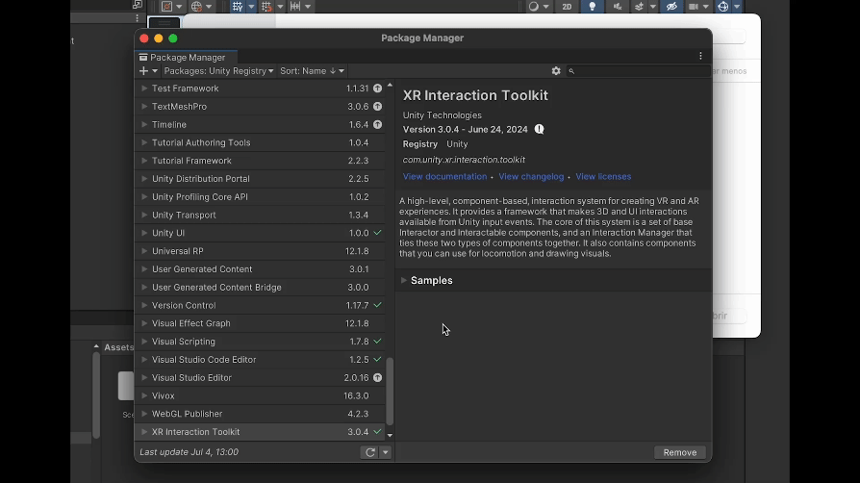Open the add package plus menu
This screenshot has height=483, width=860.
[x=143, y=71]
